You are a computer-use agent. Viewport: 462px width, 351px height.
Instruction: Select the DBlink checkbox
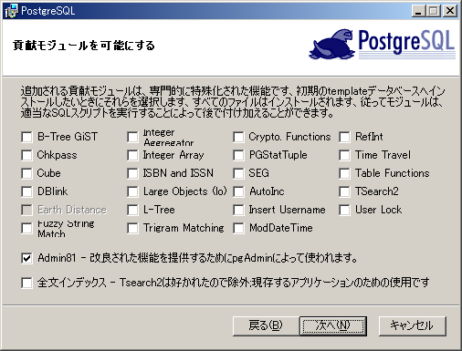click(x=26, y=191)
